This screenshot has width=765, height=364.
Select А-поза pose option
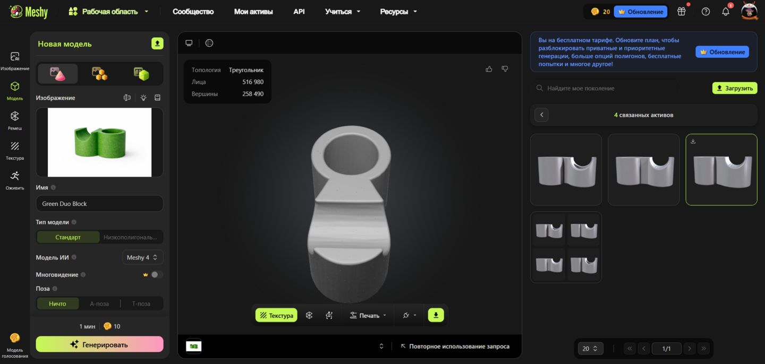click(x=99, y=304)
